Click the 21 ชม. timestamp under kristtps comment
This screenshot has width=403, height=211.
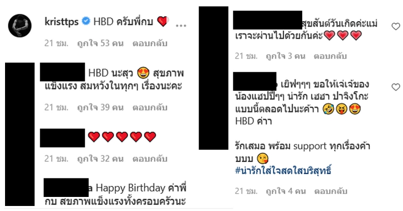pyautogui.click(x=56, y=43)
